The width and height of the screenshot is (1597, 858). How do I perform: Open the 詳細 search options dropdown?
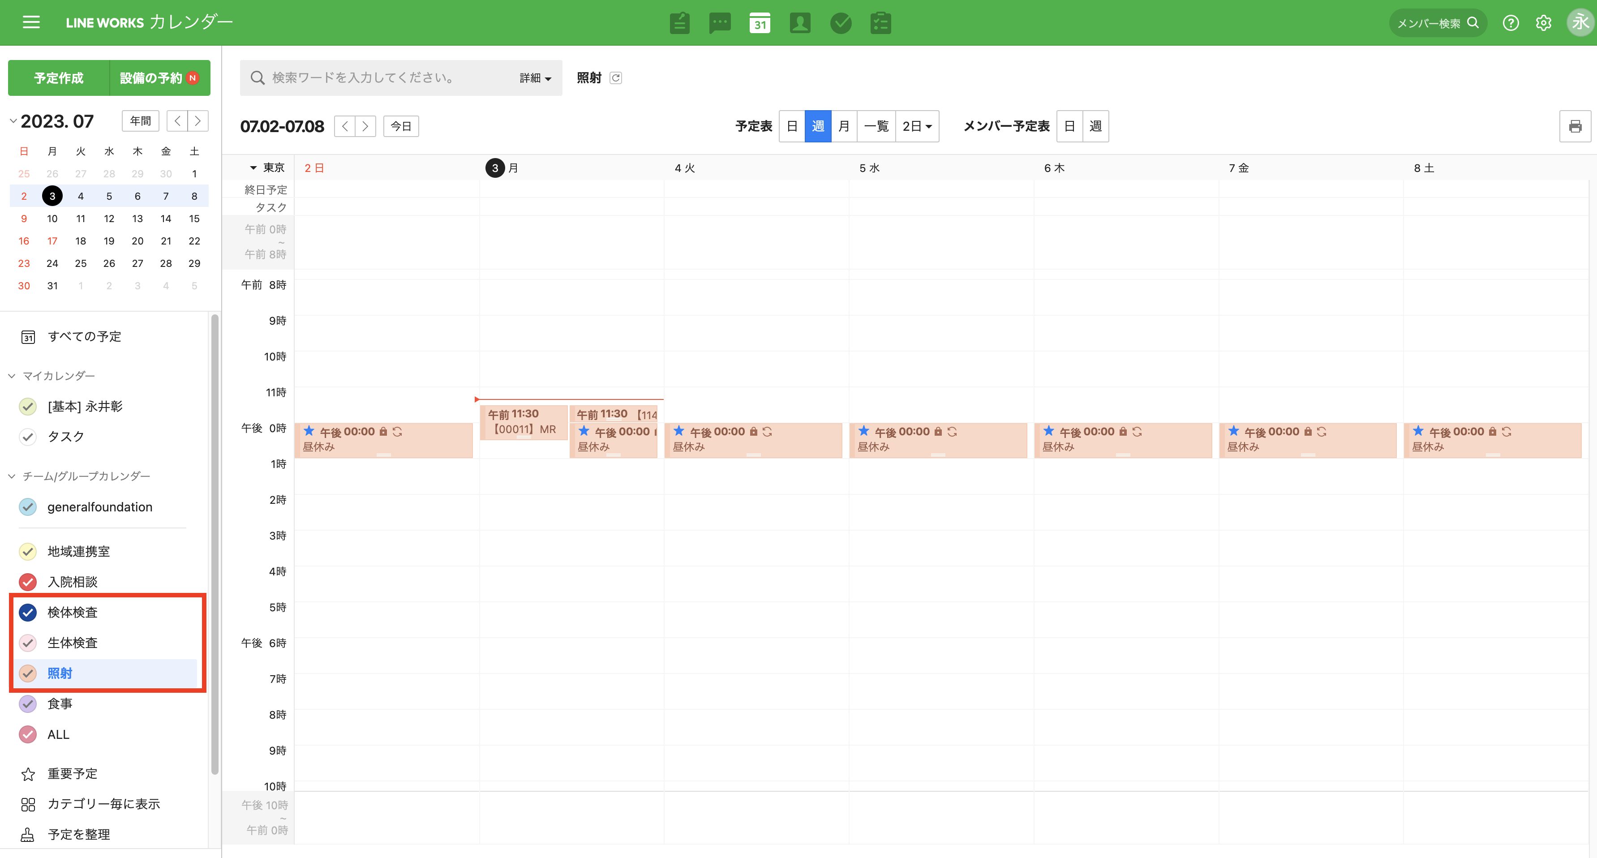pos(535,78)
